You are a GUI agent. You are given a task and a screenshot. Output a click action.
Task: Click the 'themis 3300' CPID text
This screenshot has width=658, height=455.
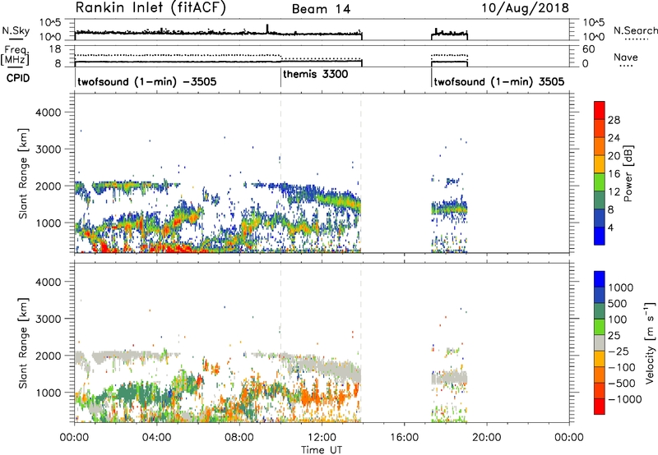pyautogui.click(x=316, y=75)
